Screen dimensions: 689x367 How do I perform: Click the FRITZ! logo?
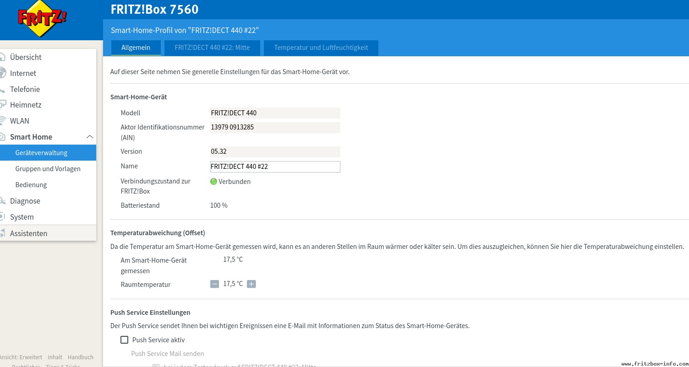tap(42, 19)
